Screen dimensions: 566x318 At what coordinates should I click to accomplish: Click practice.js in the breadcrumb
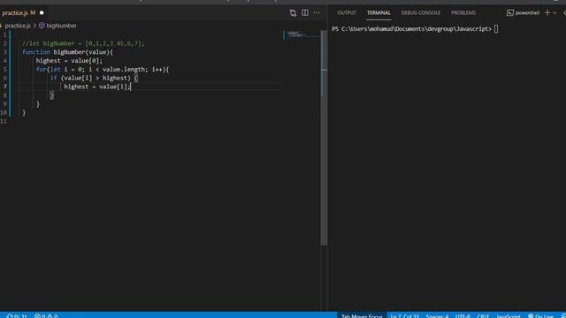tap(18, 26)
